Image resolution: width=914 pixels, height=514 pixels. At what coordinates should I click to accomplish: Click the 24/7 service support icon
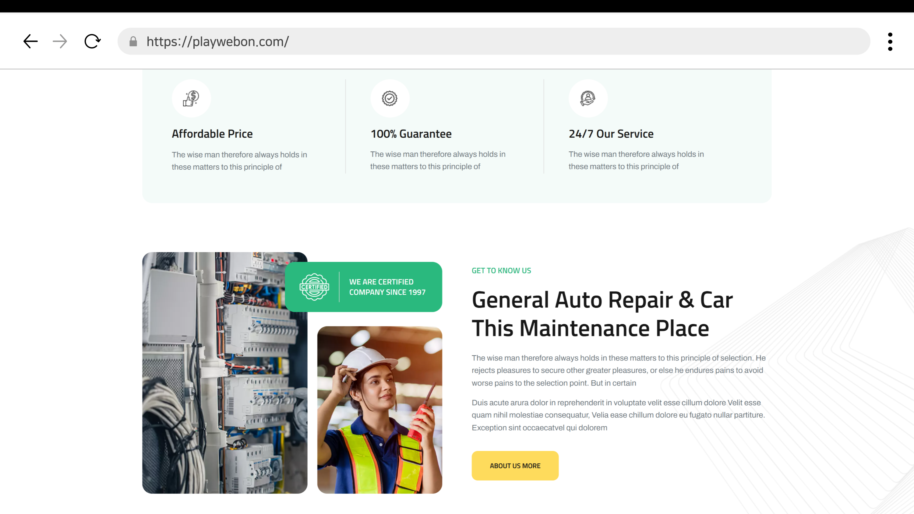[588, 98]
